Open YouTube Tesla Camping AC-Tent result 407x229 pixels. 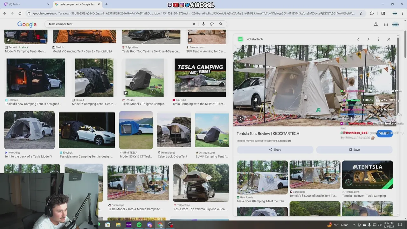(x=200, y=77)
